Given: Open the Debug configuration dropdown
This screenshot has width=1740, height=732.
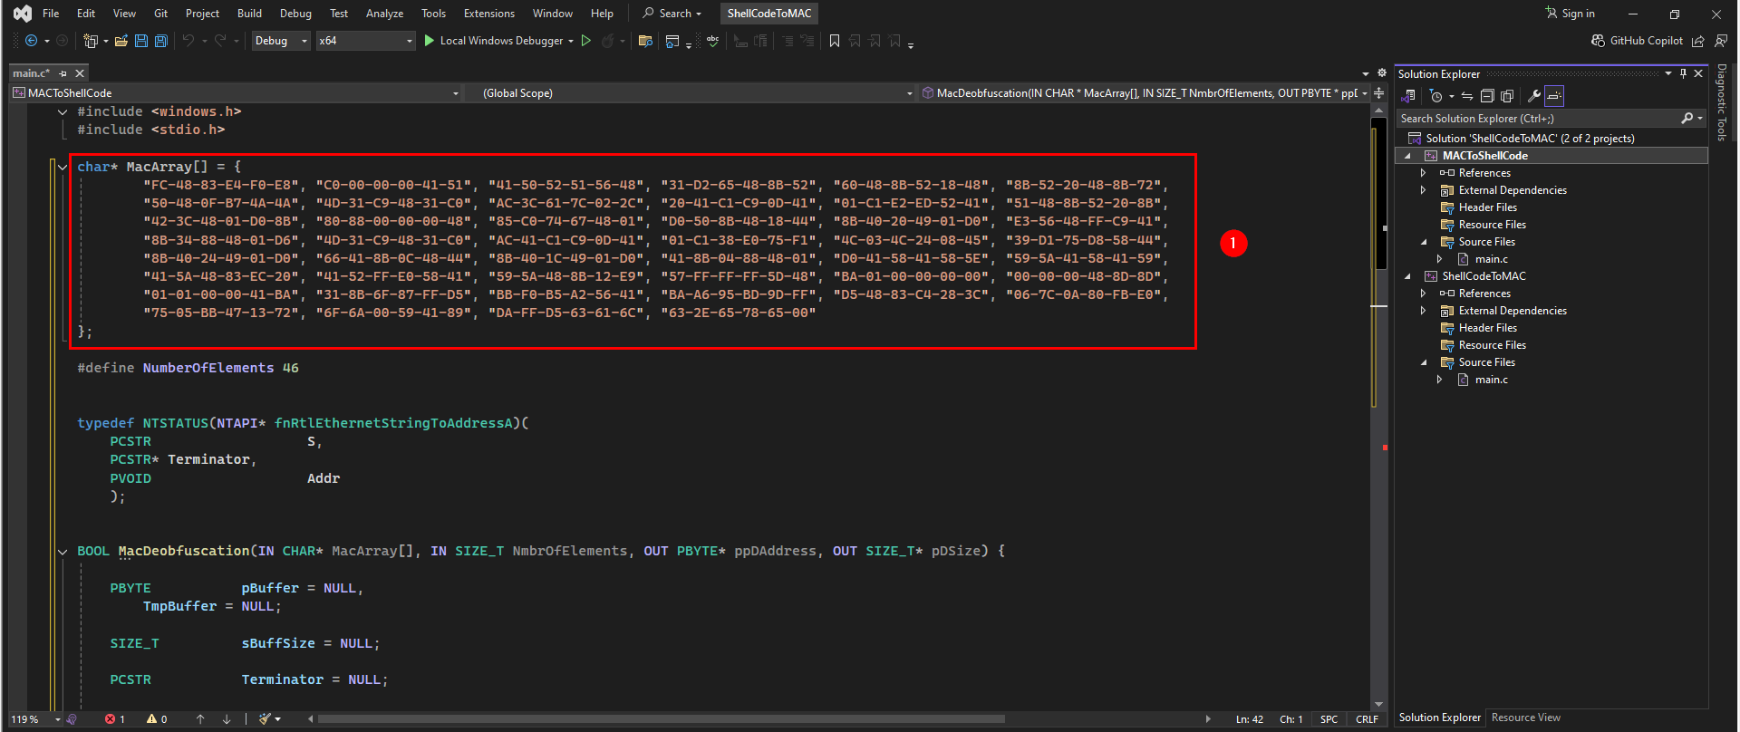Looking at the screenshot, I should (x=281, y=41).
